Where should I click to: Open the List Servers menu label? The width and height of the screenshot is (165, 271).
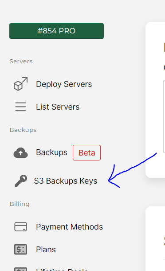(58, 107)
